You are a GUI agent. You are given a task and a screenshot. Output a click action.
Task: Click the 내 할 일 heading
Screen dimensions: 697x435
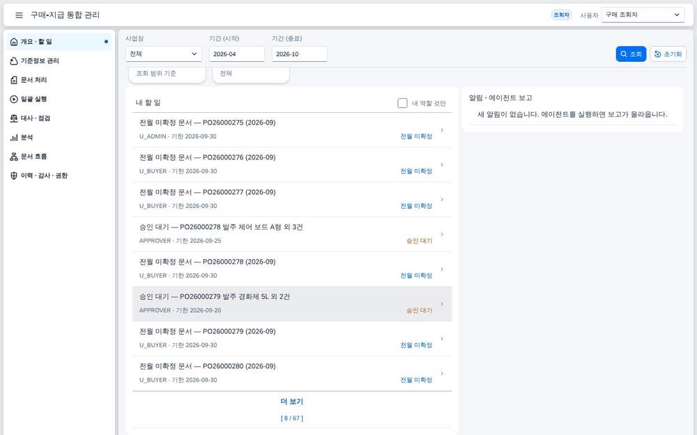pos(148,102)
